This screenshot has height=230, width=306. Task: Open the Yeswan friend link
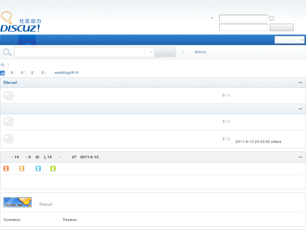[x=70, y=219]
